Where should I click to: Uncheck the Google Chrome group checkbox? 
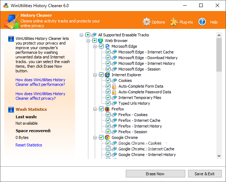click(101, 137)
